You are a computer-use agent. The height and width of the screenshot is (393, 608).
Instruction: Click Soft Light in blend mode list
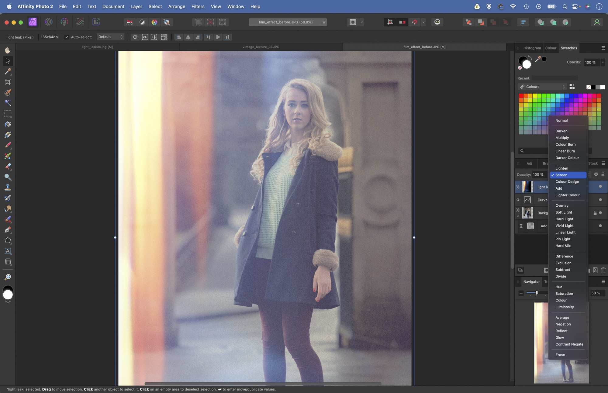pyautogui.click(x=564, y=212)
